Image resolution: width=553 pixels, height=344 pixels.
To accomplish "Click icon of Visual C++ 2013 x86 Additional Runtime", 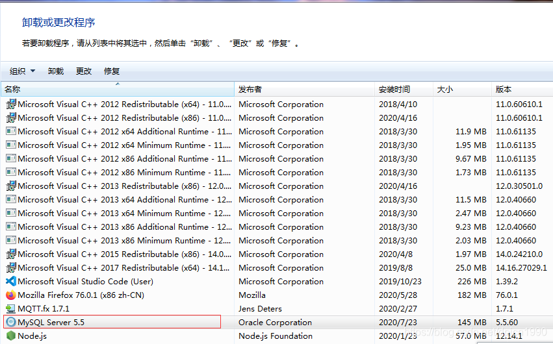I will click(11, 227).
